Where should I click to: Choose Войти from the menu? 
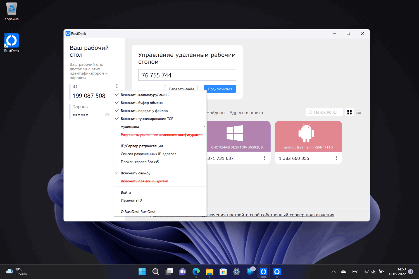(160, 192)
